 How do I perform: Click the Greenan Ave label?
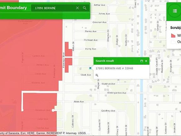pos(99,22)
